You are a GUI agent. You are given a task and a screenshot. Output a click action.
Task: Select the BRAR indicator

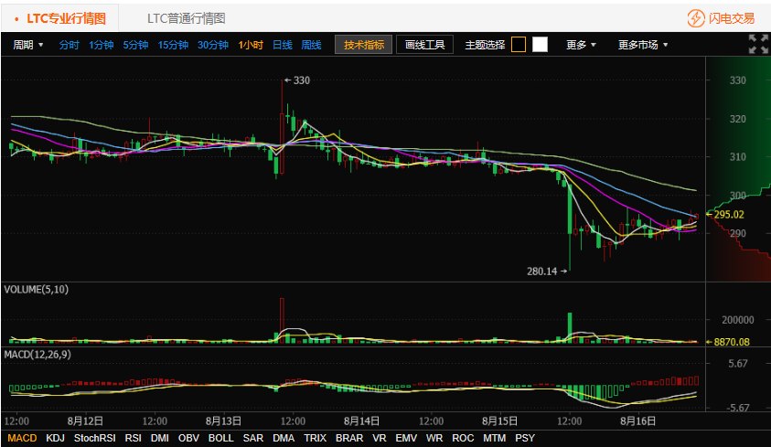click(x=349, y=438)
